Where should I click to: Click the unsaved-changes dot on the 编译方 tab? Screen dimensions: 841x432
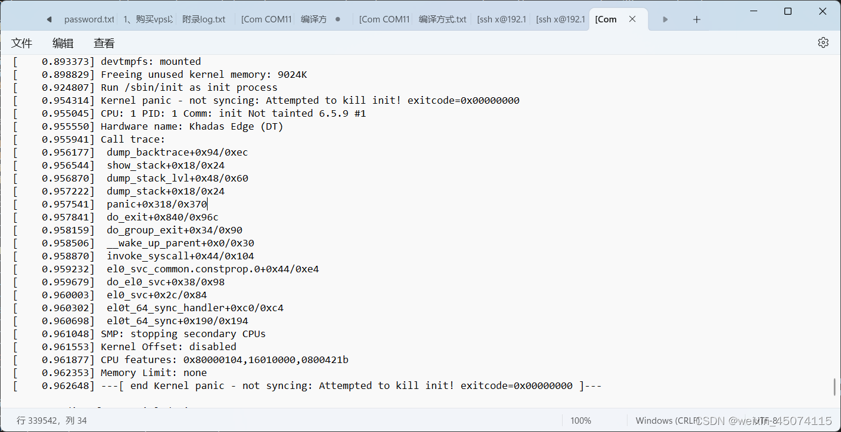click(337, 19)
